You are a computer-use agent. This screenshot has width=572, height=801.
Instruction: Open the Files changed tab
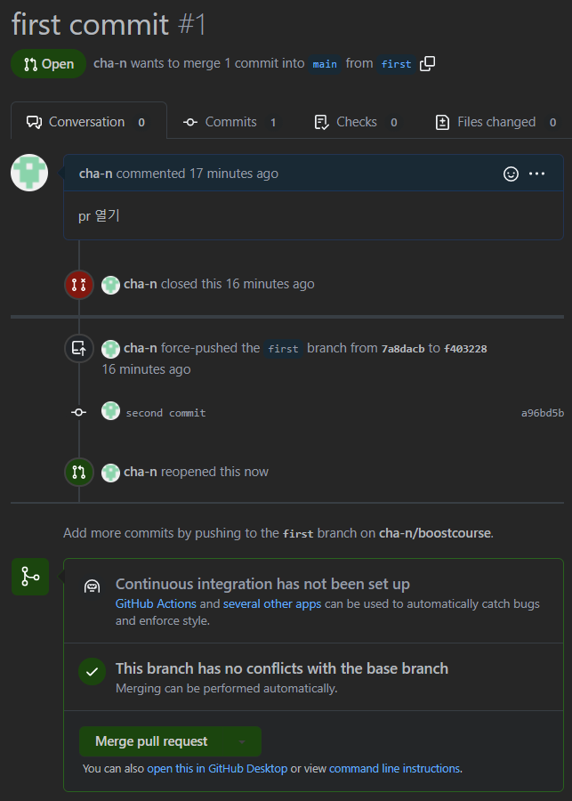click(496, 122)
